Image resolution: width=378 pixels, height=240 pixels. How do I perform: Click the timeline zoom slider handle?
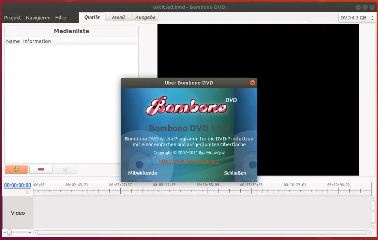pos(10,232)
